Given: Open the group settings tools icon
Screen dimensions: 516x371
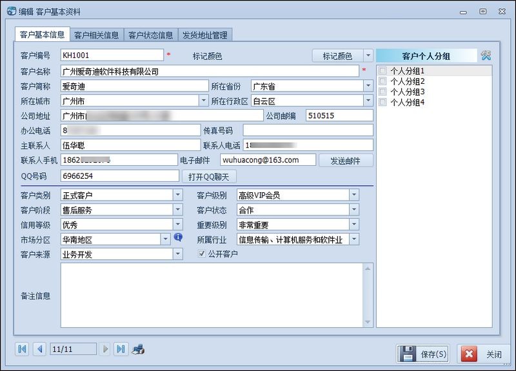Looking at the screenshot, I should click(486, 55).
